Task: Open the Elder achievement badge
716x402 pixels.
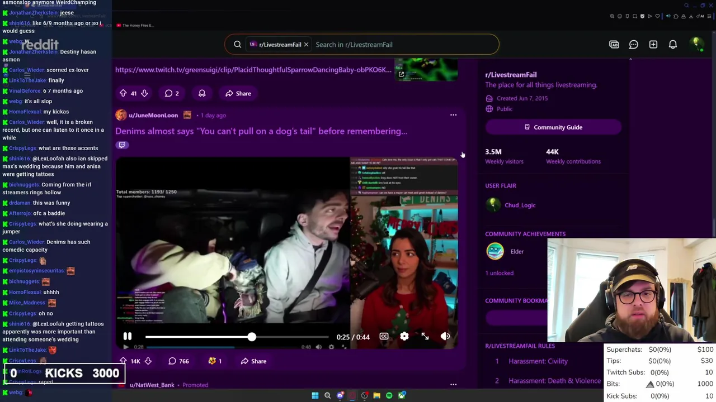Action: [495, 251]
